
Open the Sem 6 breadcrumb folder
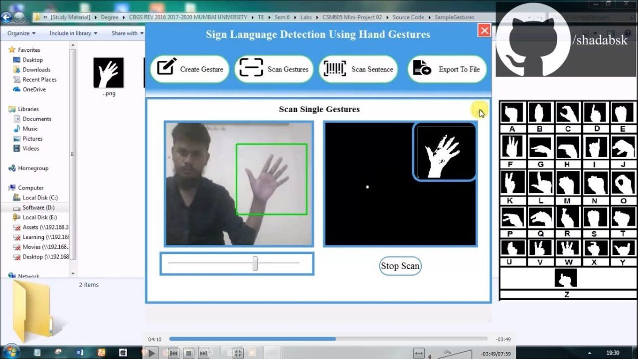[282, 17]
